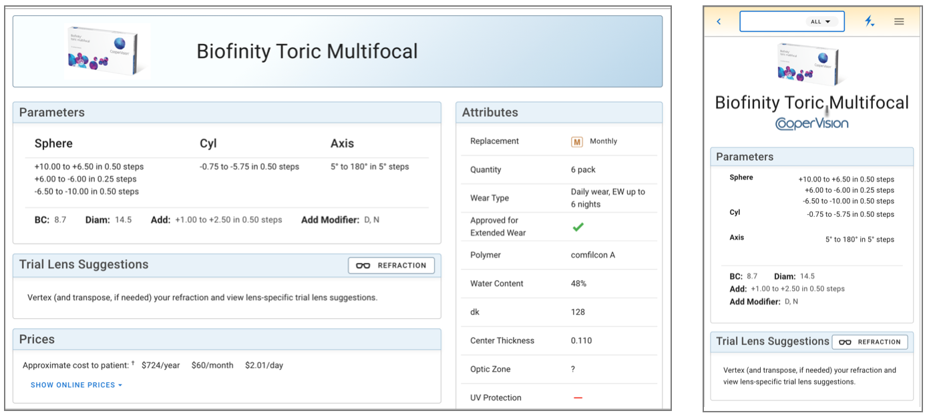Click the Attributes panel header
The width and height of the screenshot is (927, 419).
(490, 112)
